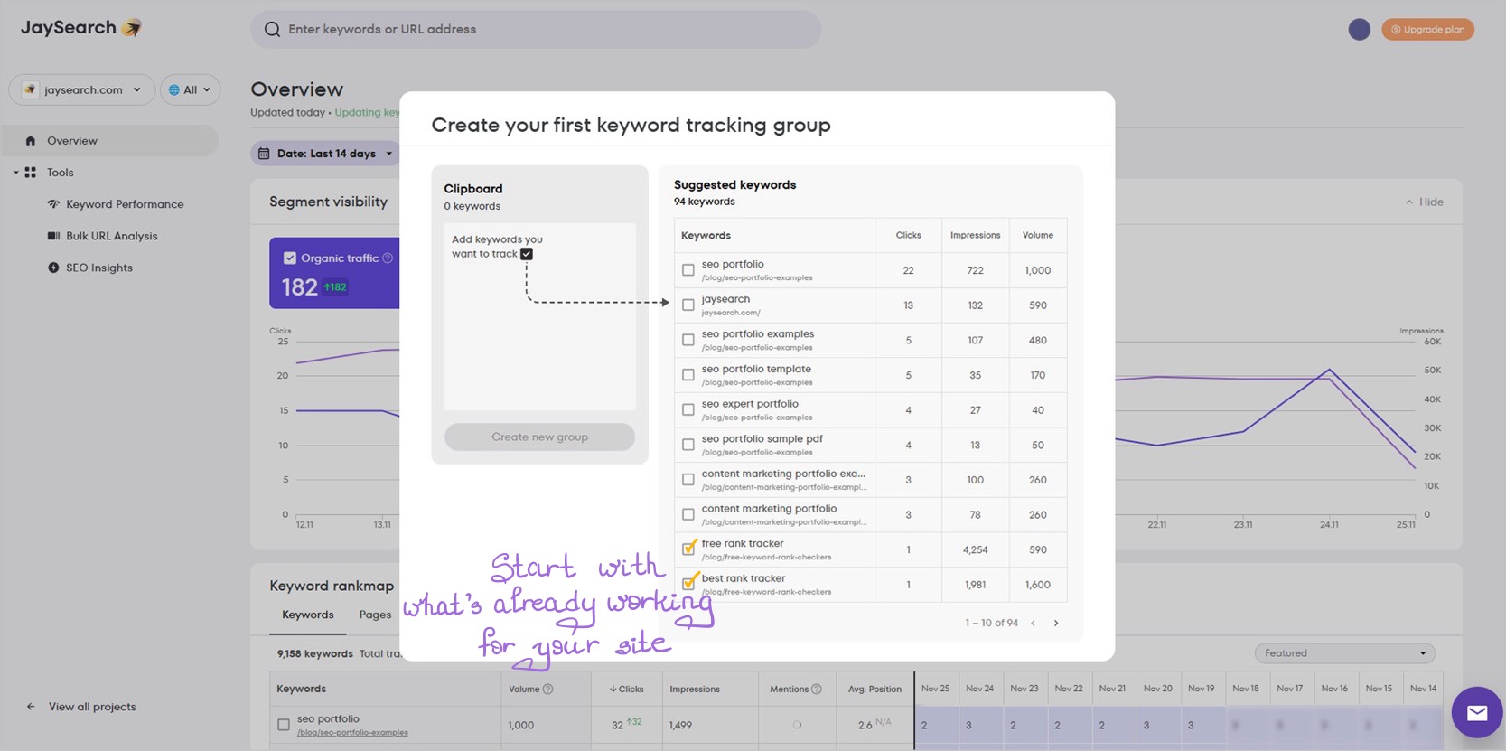The height and width of the screenshot is (751, 1506).
Task: Uncheck the 'best rank tracker' keyword
Action: [688, 583]
